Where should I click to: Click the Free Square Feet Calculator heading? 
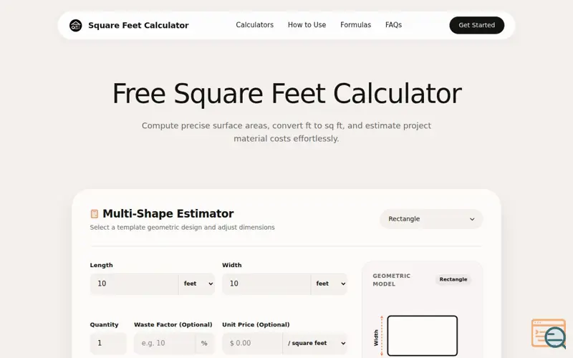pos(287,94)
